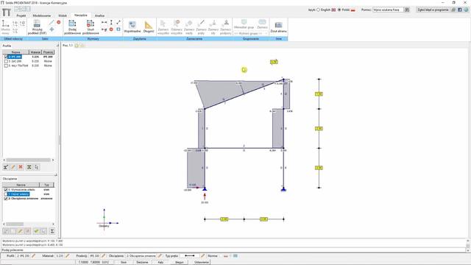Click the add profile icon in Profile panel

coord(6,167)
